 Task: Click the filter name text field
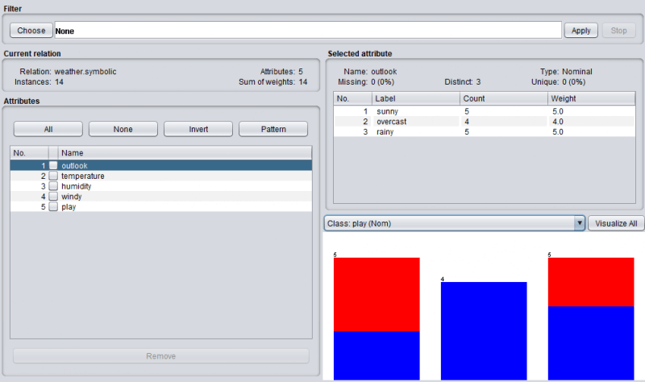click(306, 31)
